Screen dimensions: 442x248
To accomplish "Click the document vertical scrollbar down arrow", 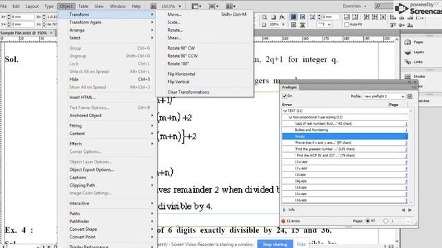I will coord(397,241).
